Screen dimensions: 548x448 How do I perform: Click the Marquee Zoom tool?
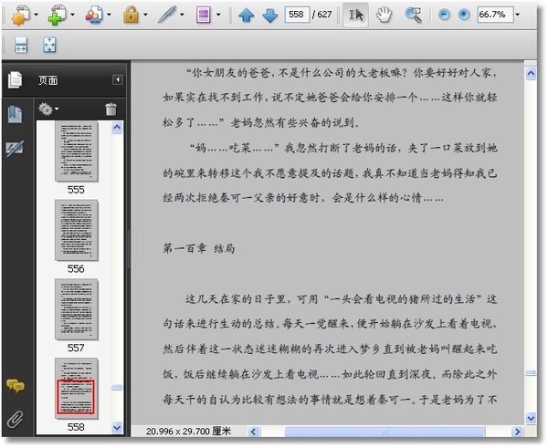pyautogui.click(x=414, y=15)
